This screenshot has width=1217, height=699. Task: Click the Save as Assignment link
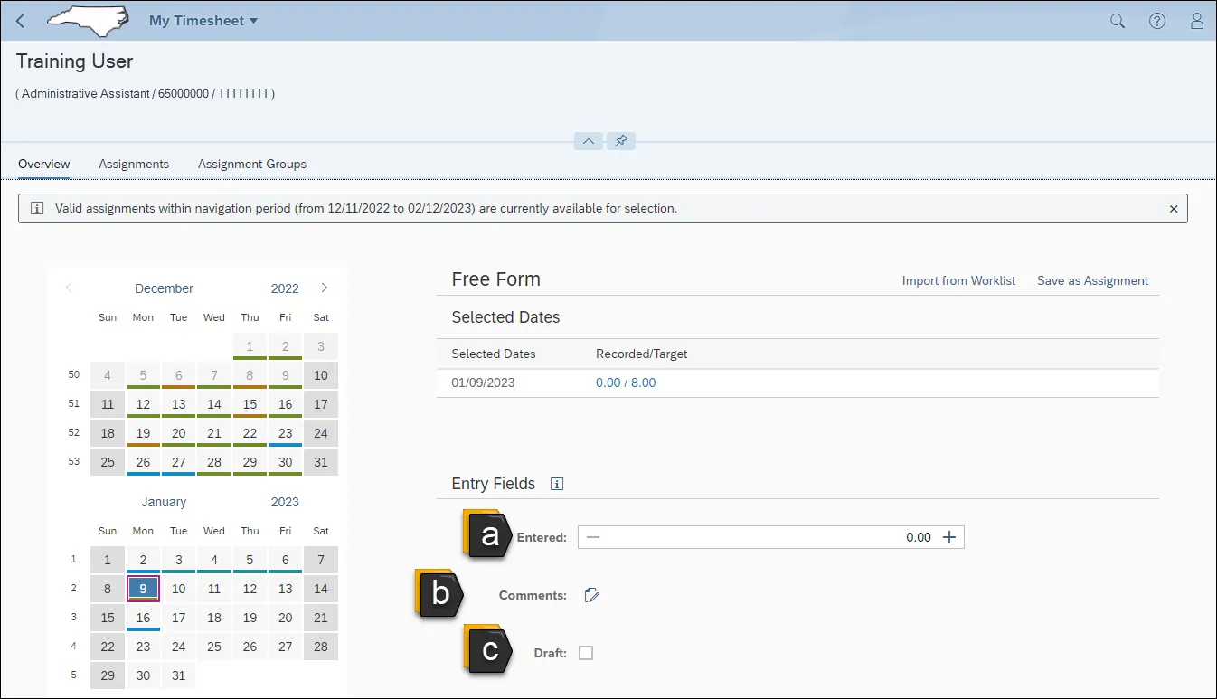1092,280
